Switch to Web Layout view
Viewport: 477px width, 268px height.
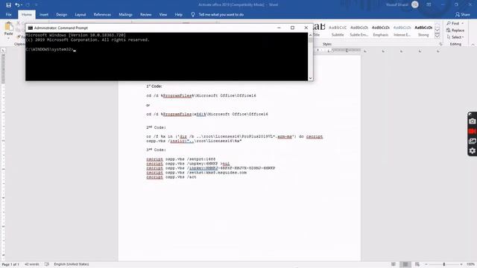coord(417,264)
